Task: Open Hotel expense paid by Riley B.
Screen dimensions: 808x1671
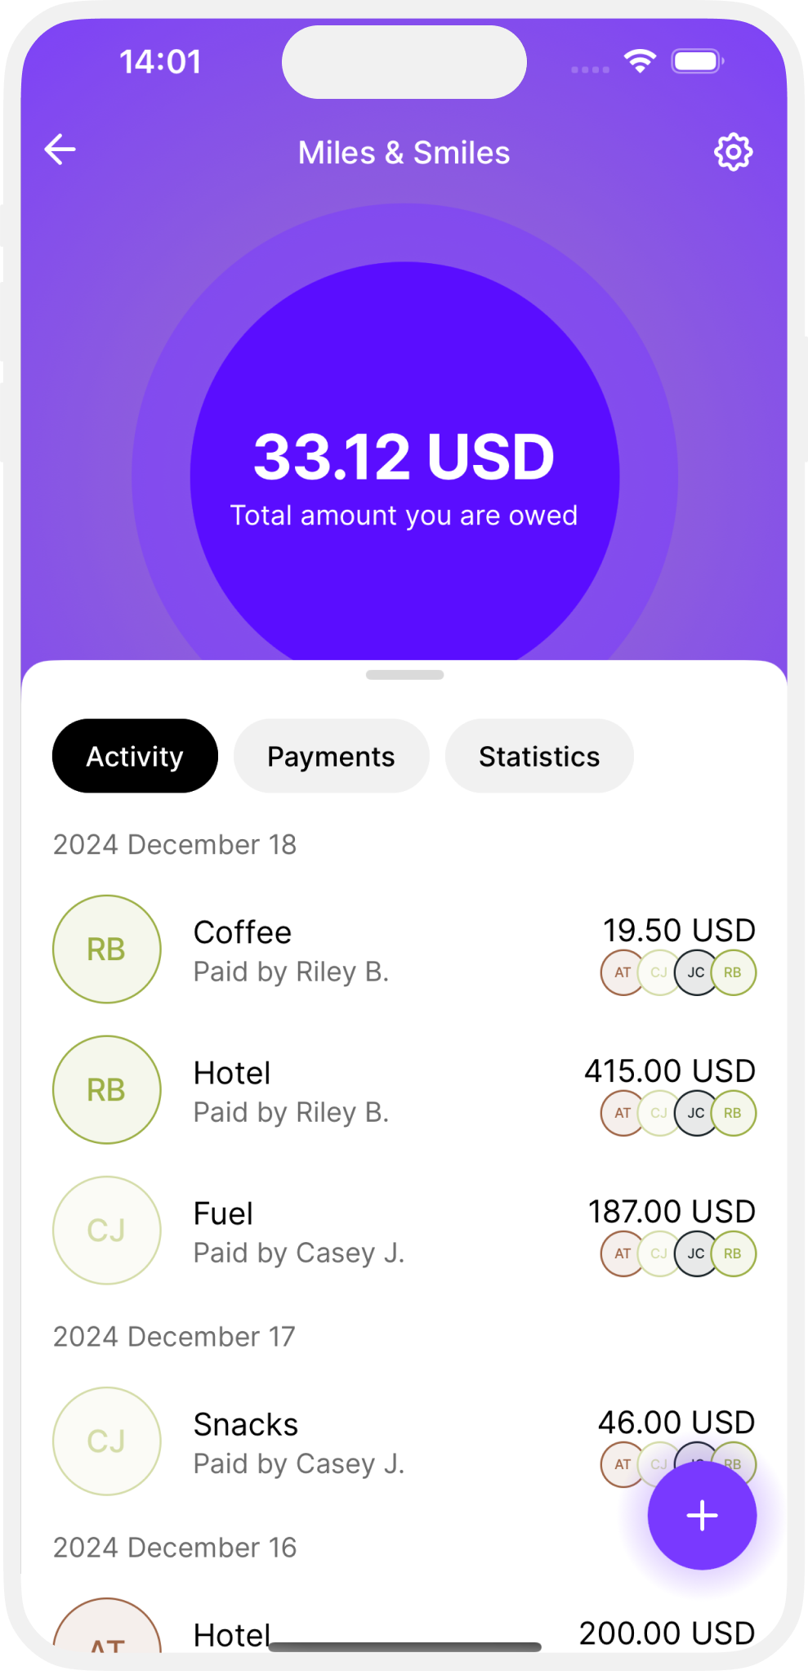Action: (404, 1090)
